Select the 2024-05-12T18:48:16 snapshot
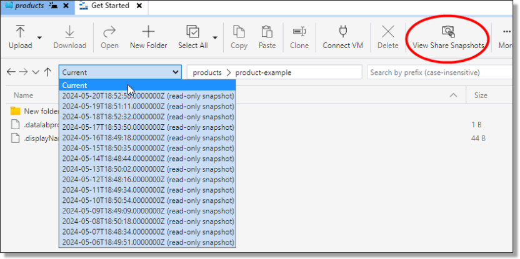520x259 pixels. coord(147,180)
